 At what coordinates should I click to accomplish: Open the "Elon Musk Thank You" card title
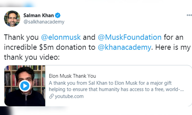pos(72,76)
